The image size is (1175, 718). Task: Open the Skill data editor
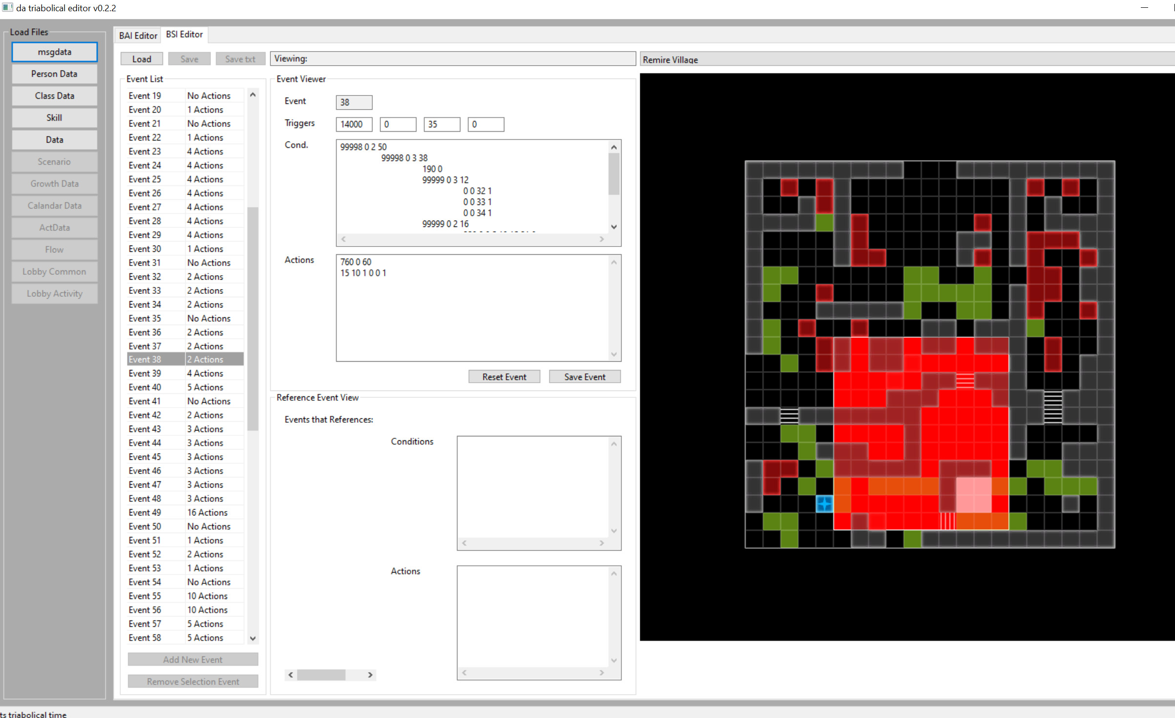[x=54, y=118]
